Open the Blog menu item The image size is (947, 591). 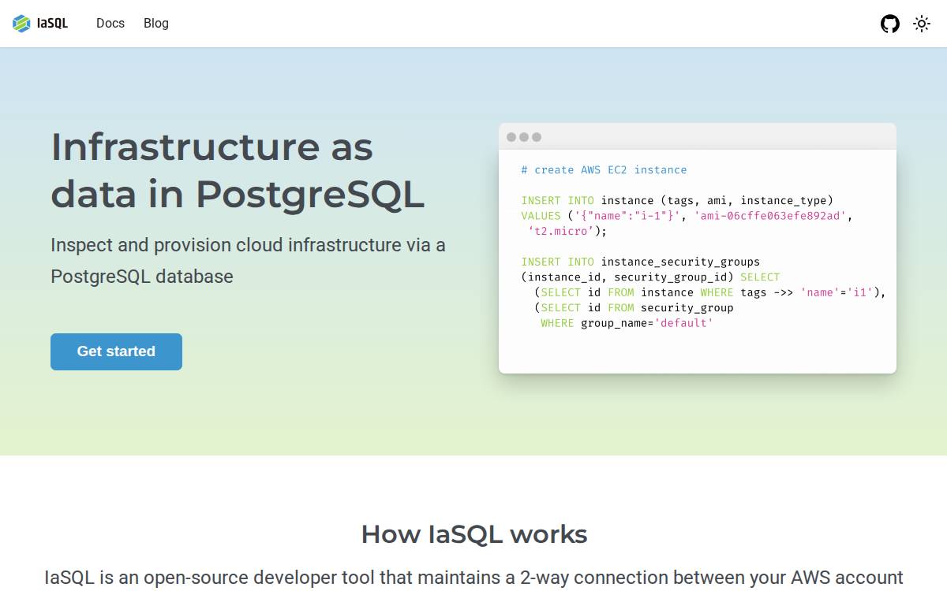pos(156,24)
